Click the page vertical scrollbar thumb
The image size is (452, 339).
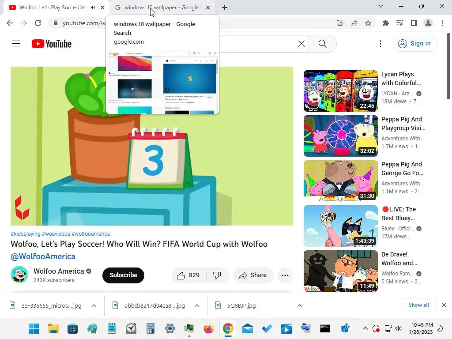click(x=448, y=66)
